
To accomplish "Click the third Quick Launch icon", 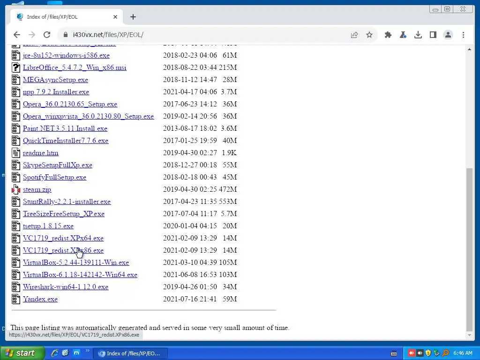I will tap(76, 353).
